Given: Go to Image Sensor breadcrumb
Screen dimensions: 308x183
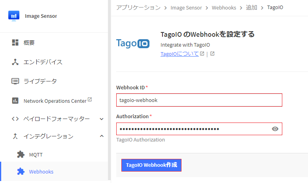Looking at the screenshot, I should 186,8.
